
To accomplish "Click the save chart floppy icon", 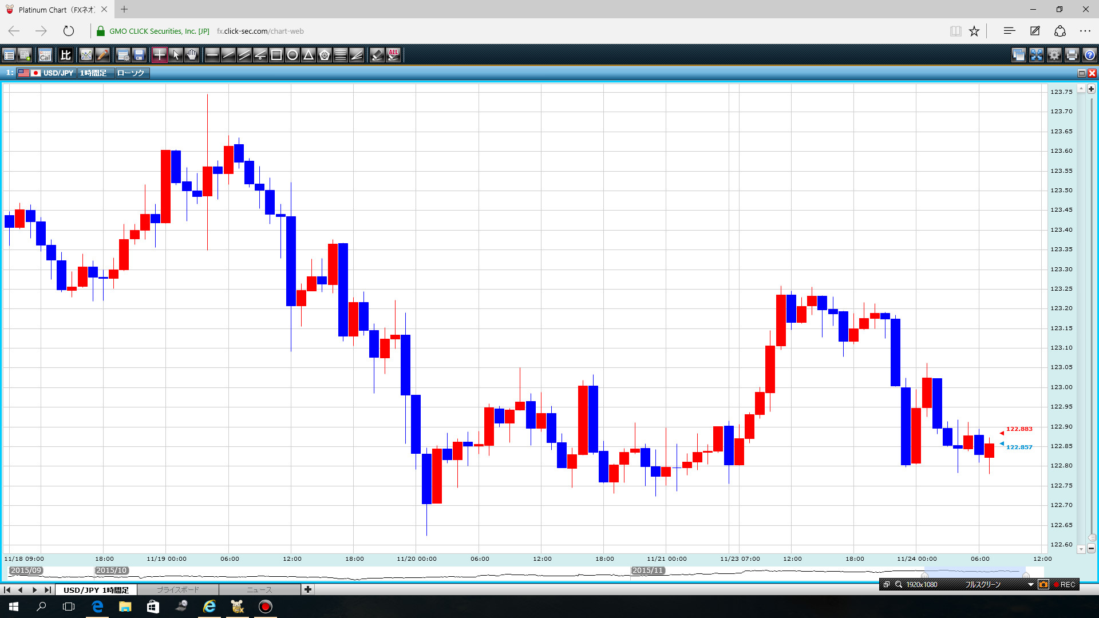I will pyautogui.click(x=139, y=55).
